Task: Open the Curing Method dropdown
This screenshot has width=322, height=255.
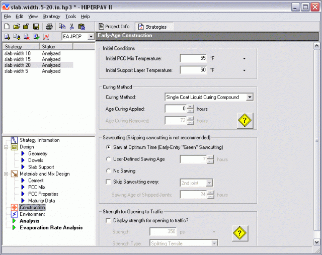Action: click(x=250, y=97)
